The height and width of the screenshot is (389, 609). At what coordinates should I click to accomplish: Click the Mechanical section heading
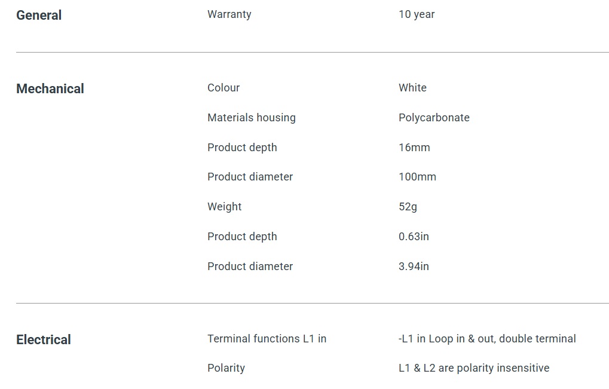click(x=50, y=89)
